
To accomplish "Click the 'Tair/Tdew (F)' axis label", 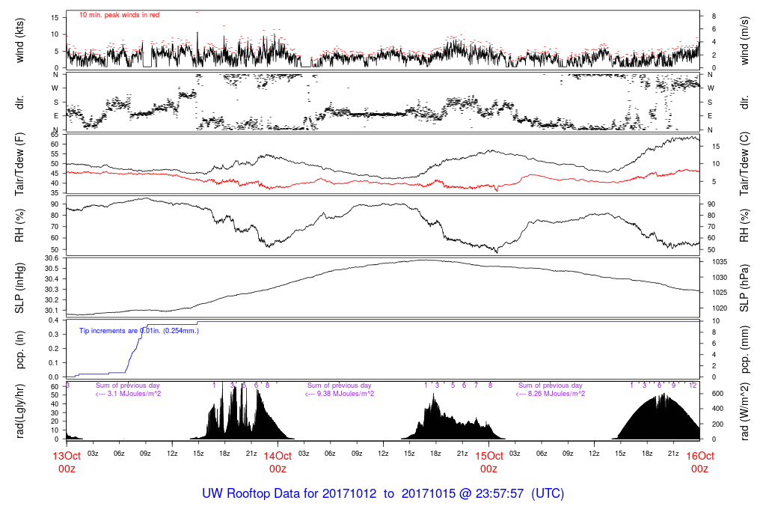I will click(x=19, y=164).
